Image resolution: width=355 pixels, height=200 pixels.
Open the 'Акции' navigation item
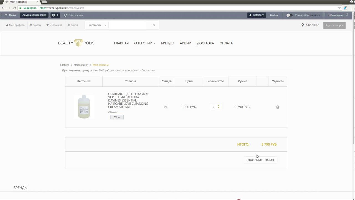186,43
